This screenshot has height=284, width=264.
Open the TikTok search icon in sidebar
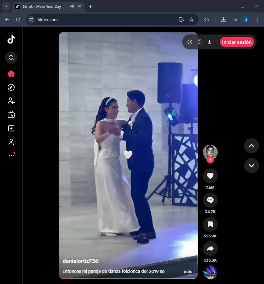(11, 57)
